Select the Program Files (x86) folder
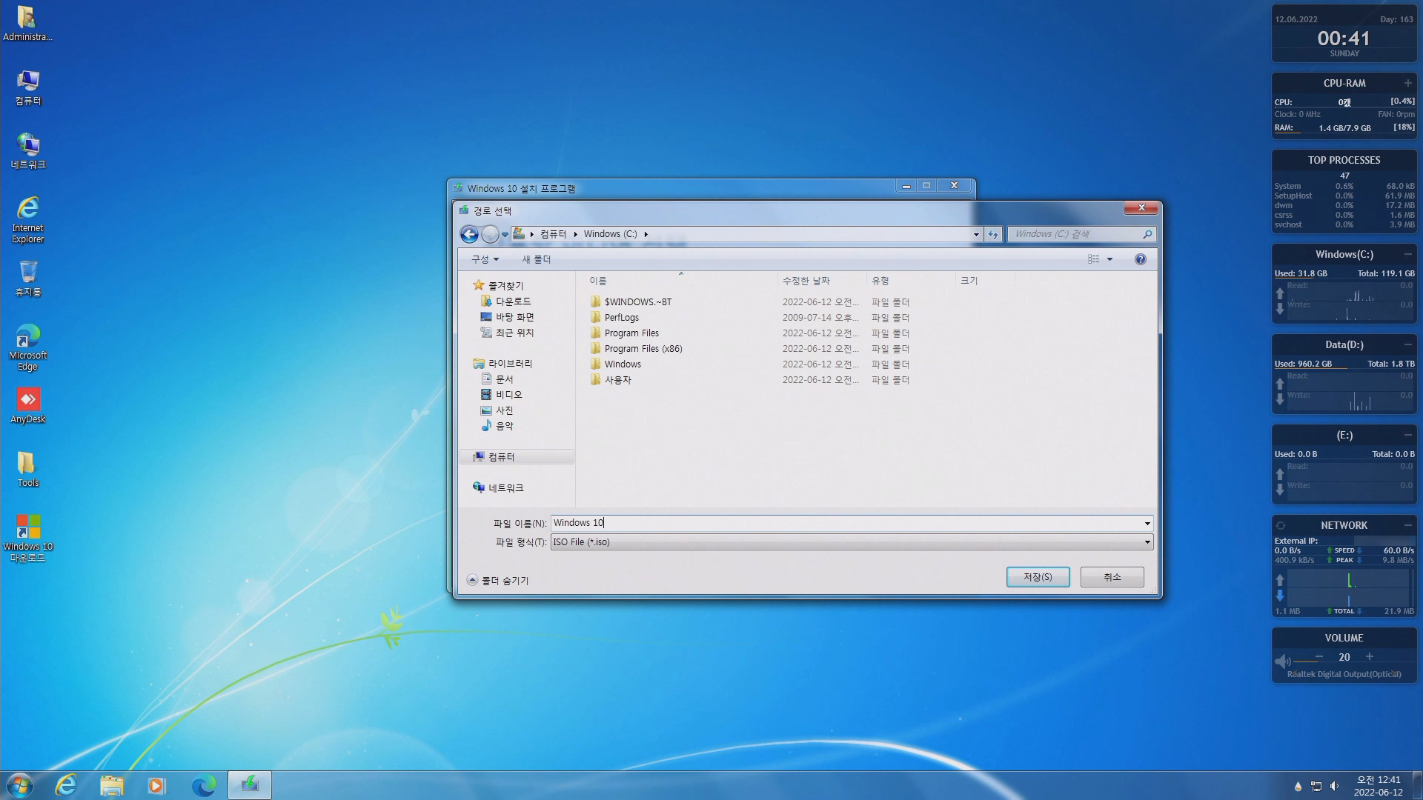Viewport: 1423px width, 800px height. tap(643, 349)
